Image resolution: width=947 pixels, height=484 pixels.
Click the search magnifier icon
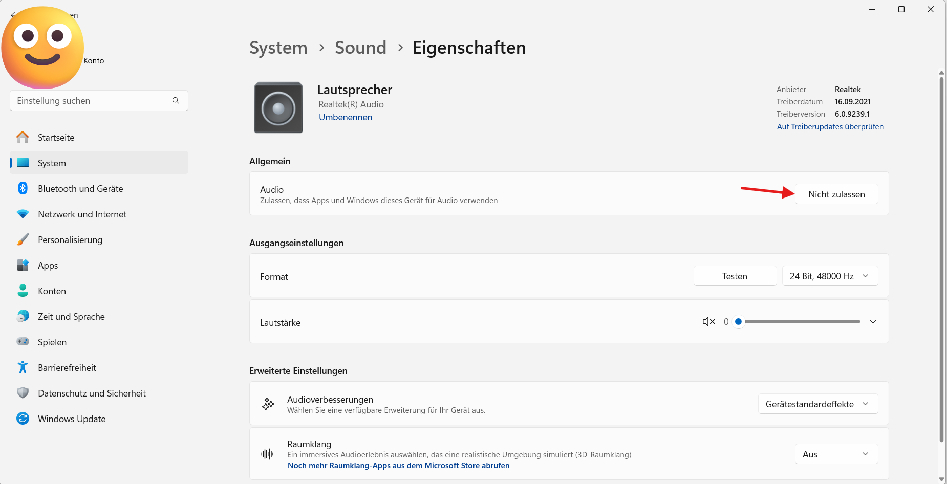tap(176, 101)
